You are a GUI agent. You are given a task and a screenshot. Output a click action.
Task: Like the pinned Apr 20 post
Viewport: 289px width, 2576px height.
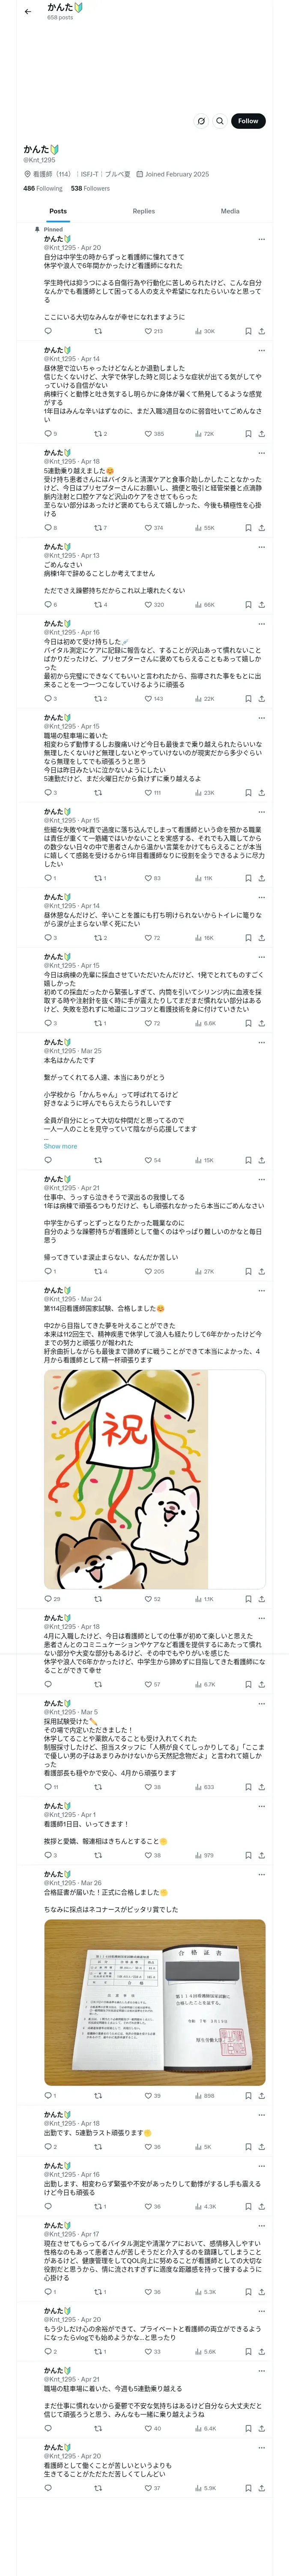click(x=153, y=331)
